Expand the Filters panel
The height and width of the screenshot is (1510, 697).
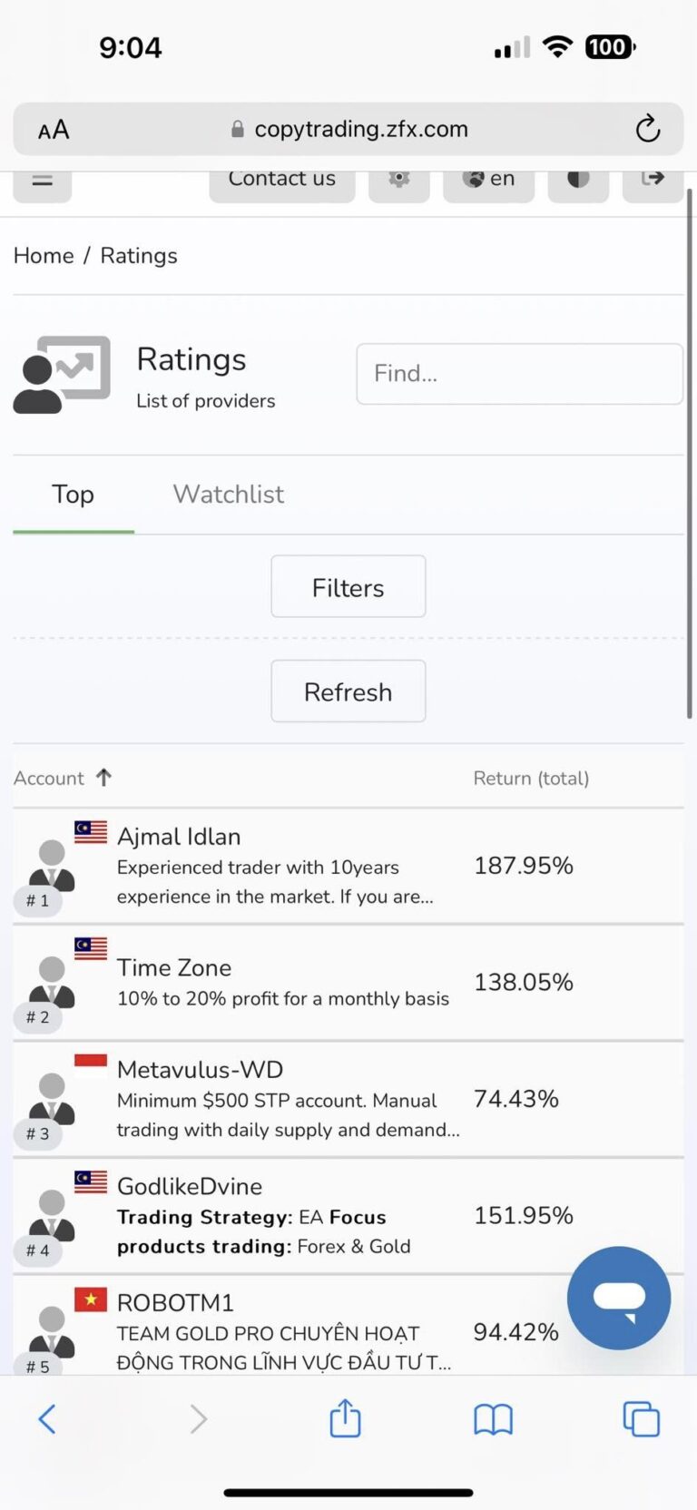click(x=348, y=587)
